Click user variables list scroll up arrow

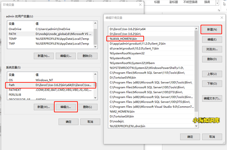(x=95, y=23)
